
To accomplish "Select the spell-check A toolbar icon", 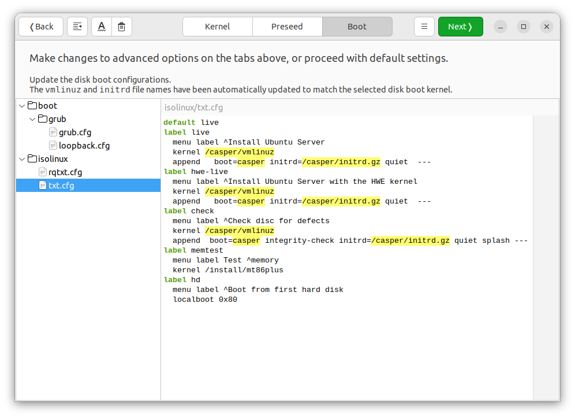I will pyautogui.click(x=101, y=26).
